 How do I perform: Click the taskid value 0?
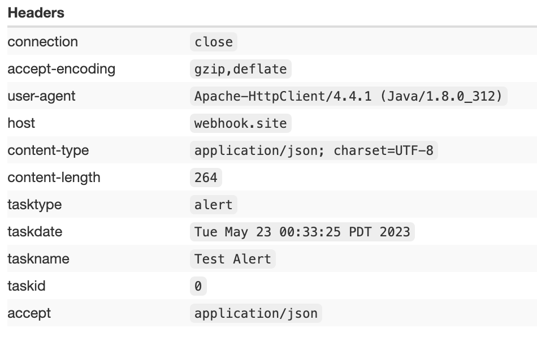pos(198,286)
